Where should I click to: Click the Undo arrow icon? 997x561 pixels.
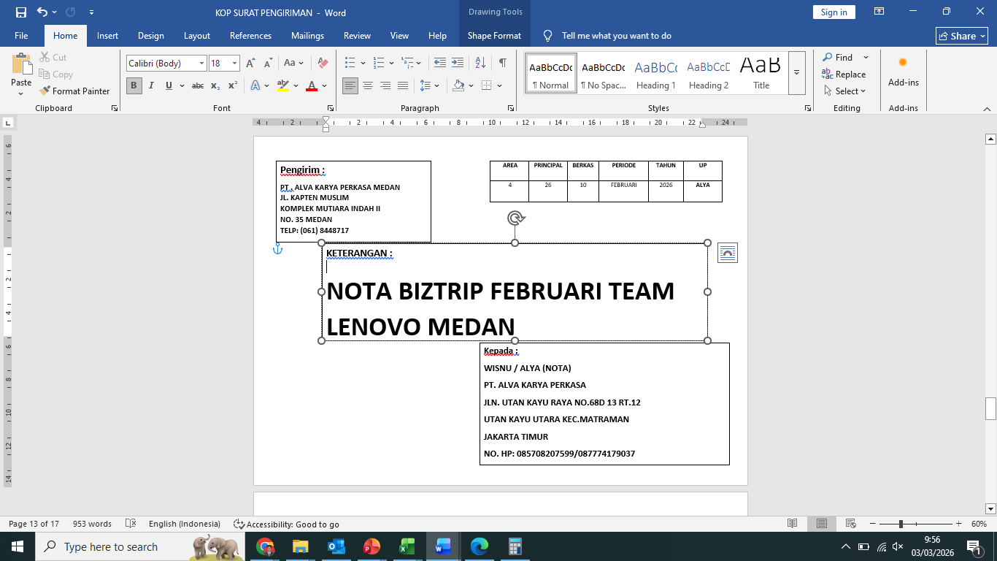[42, 12]
